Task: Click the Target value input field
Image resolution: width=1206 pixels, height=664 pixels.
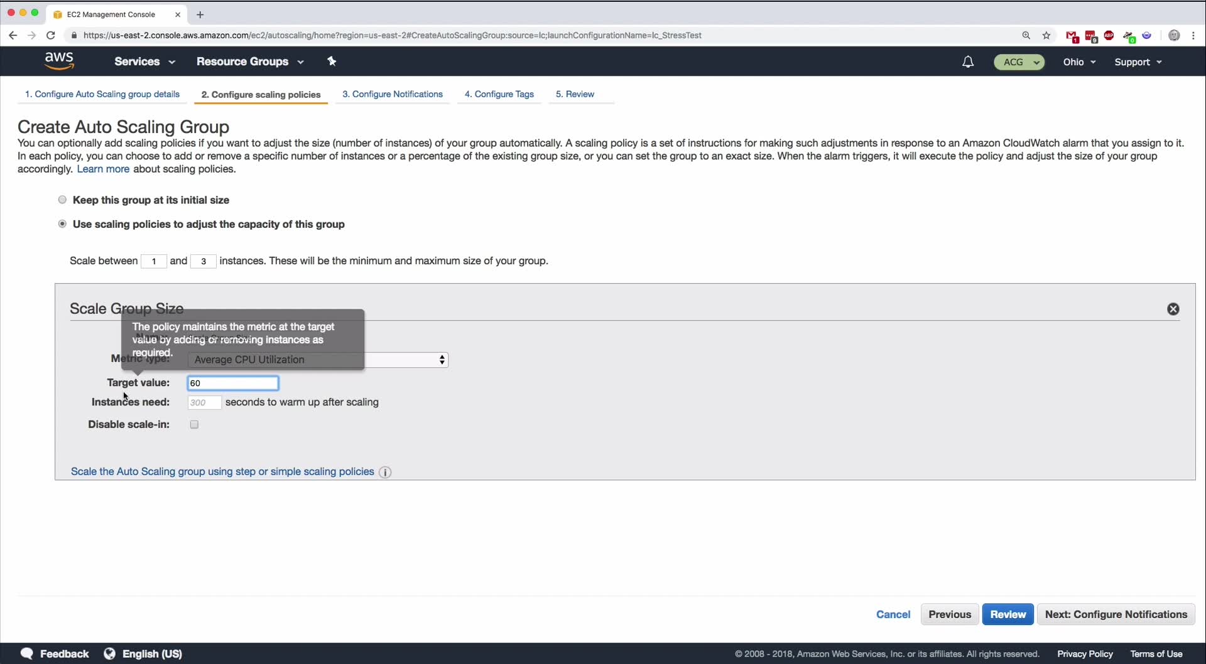Action: click(233, 383)
